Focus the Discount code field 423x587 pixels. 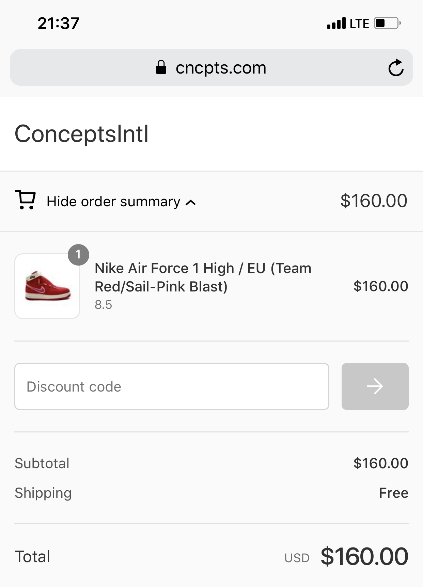click(172, 386)
